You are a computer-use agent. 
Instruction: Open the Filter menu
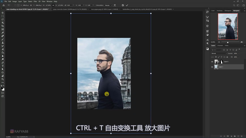point(35,1)
